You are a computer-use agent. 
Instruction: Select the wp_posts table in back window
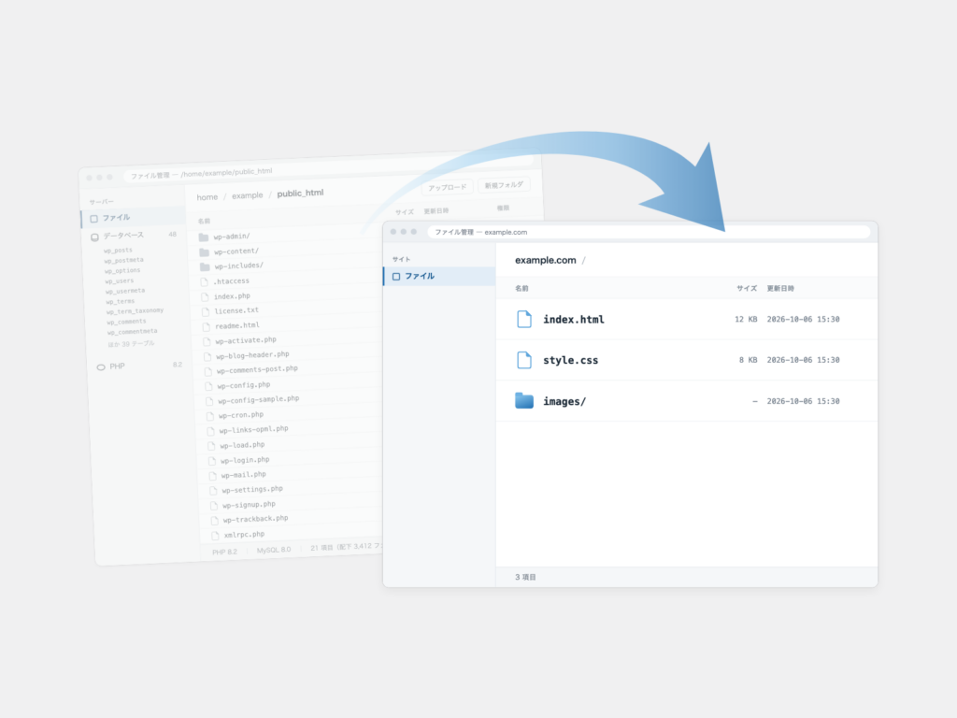point(118,251)
